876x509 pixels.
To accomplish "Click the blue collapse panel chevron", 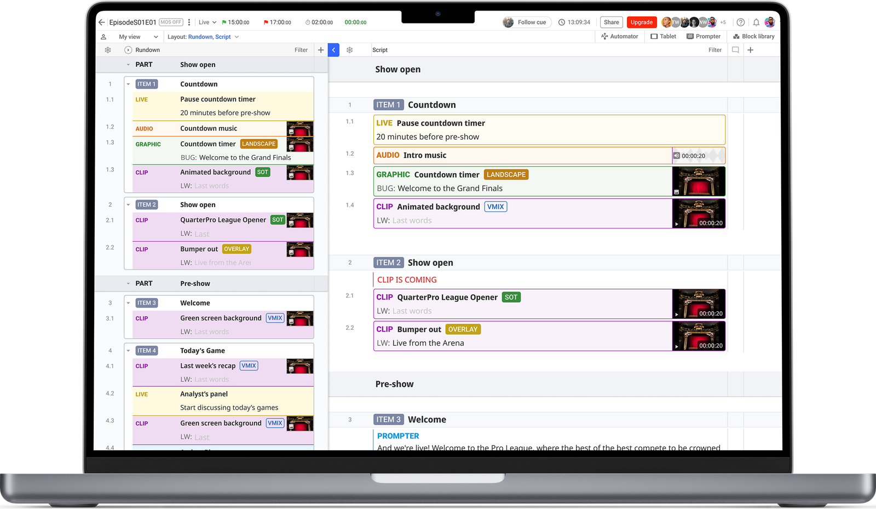I will (x=333, y=50).
